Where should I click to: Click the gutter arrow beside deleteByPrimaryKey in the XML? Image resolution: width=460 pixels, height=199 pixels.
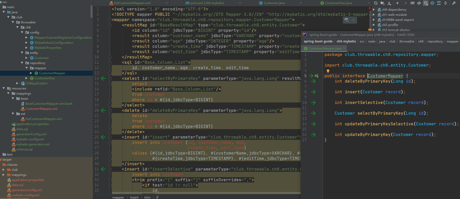click(x=103, y=110)
